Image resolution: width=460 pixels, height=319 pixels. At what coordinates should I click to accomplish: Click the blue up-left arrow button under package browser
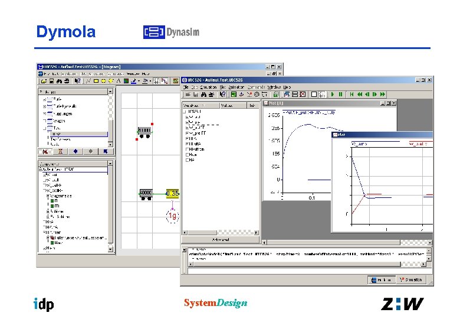106,152
